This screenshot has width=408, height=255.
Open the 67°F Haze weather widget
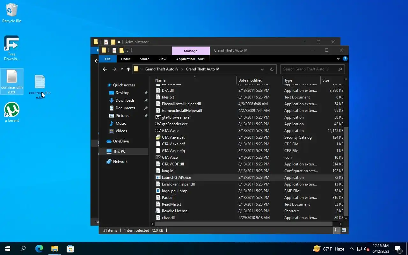pyautogui.click(x=329, y=249)
